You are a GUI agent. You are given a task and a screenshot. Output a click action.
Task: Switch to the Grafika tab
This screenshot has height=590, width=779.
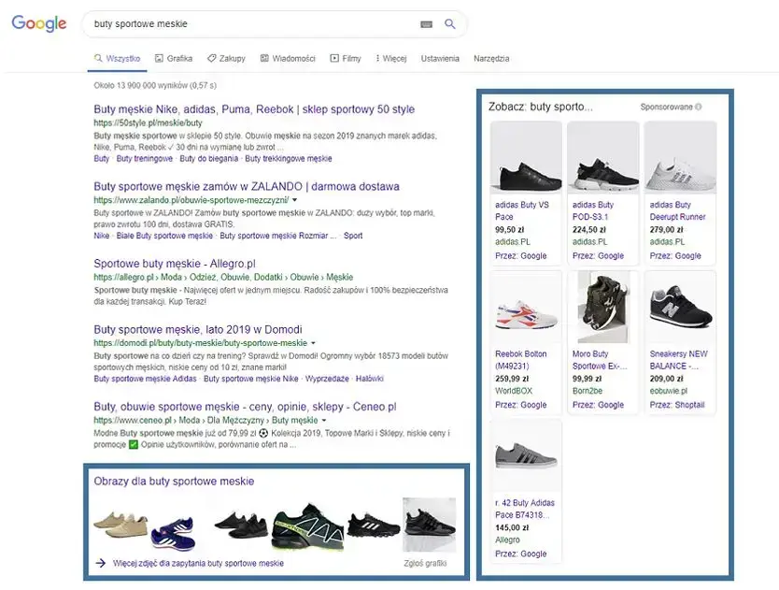174,57
